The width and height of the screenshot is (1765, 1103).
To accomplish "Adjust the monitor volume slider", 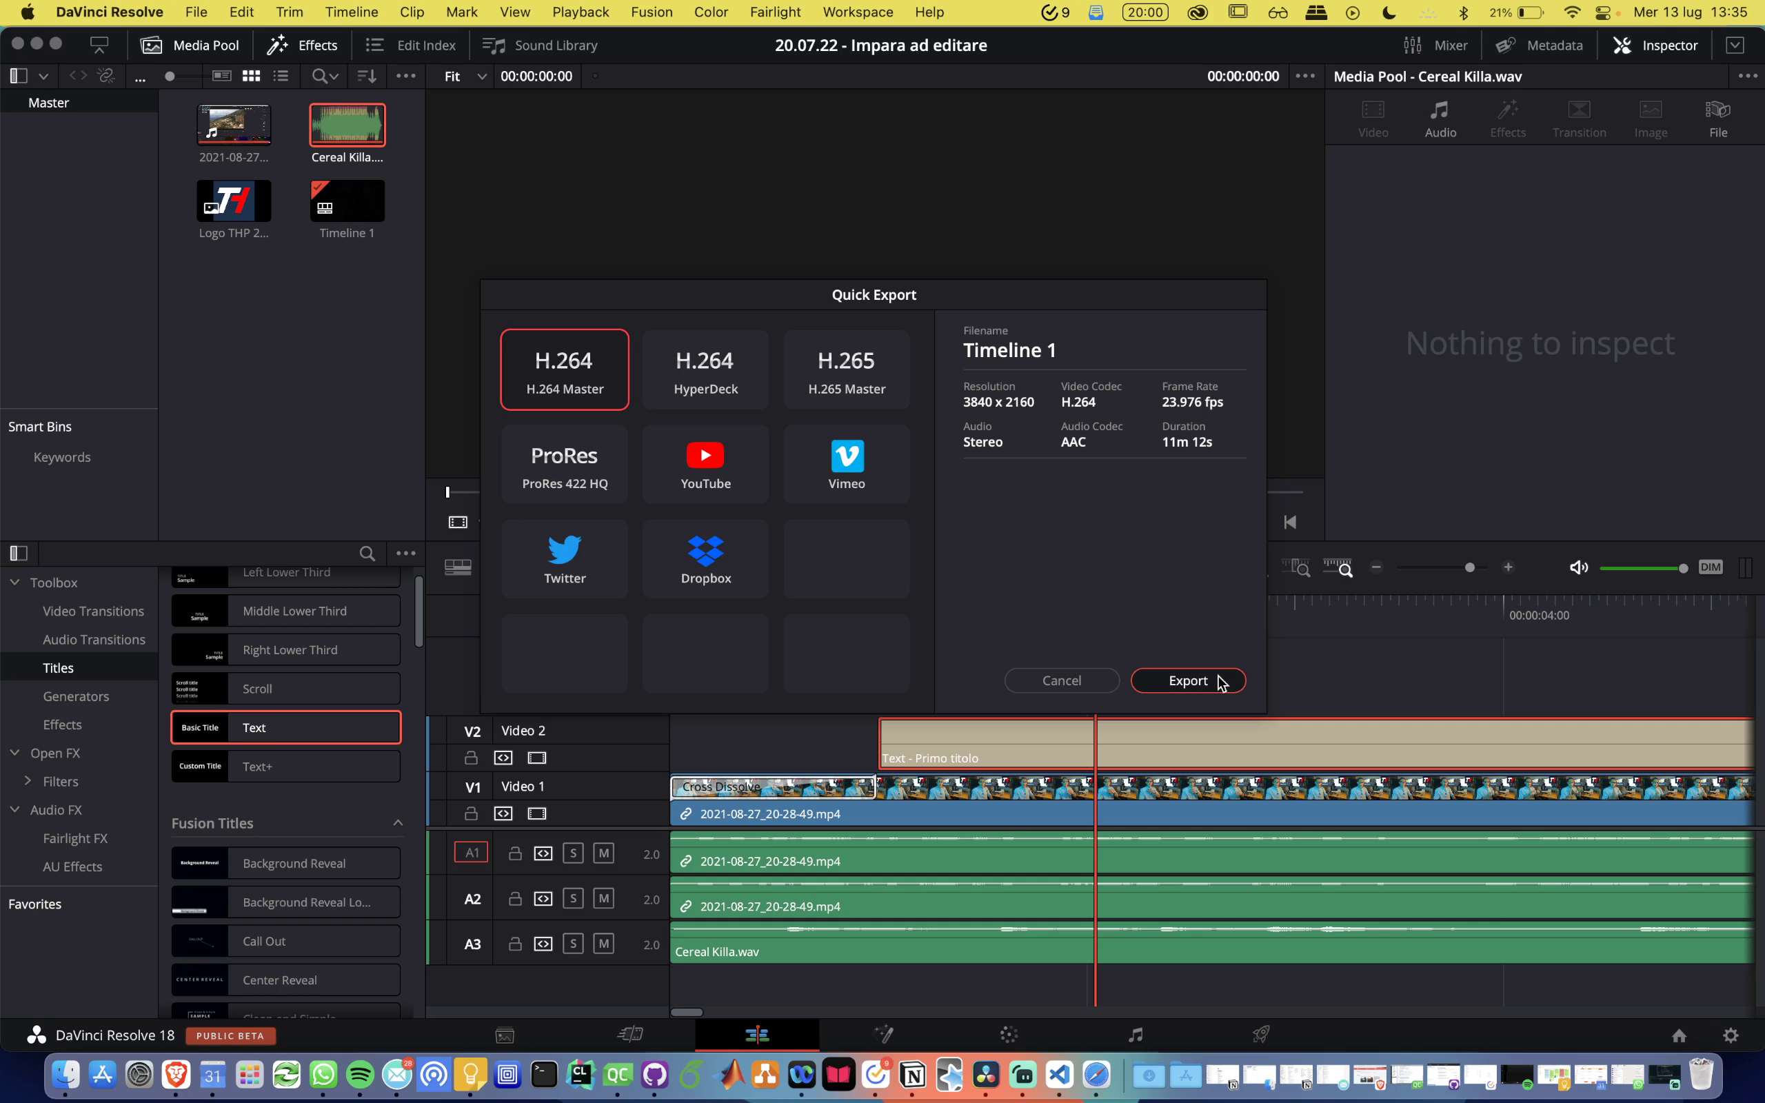I will 1643,568.
